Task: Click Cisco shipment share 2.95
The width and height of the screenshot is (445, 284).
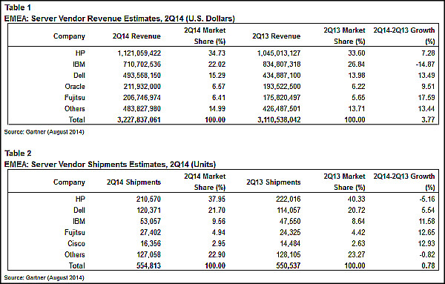Action: pyautogui.click(x=219, y=243)
